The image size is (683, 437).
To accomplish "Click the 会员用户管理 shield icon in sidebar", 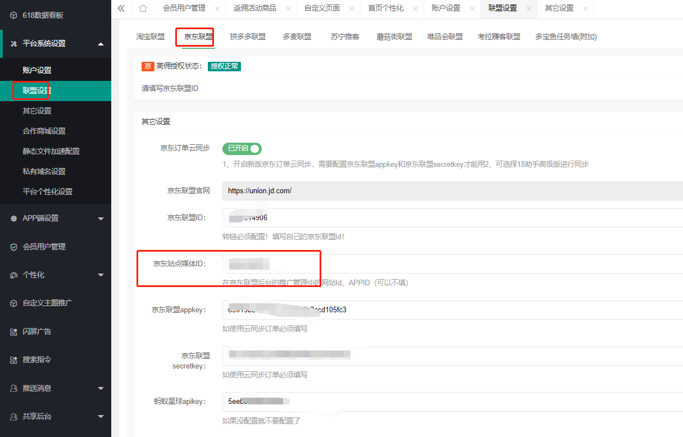I will click(x=14, y=247).
